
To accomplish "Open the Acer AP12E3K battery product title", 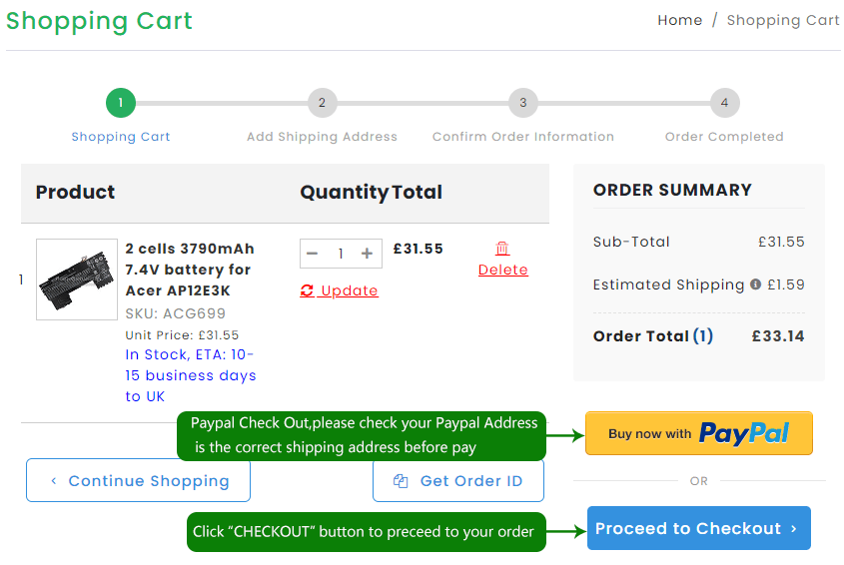I will pyautogui.click(x=189, y=270).
